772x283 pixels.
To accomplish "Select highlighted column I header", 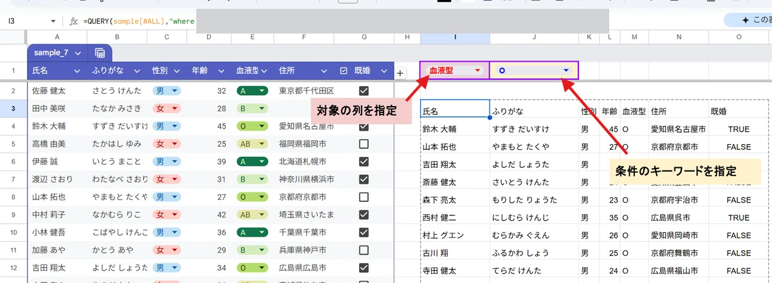I will [454, 38].
